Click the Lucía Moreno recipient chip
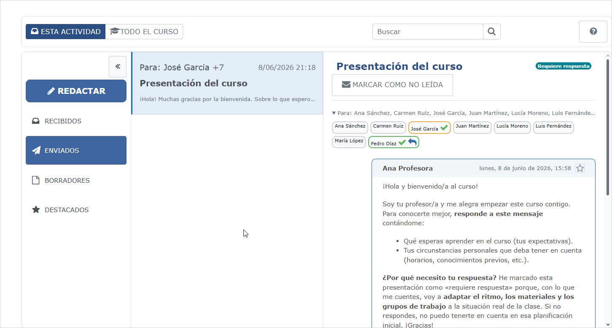The height and width of the screenshot is (328, 612). (x=512, y=128)
